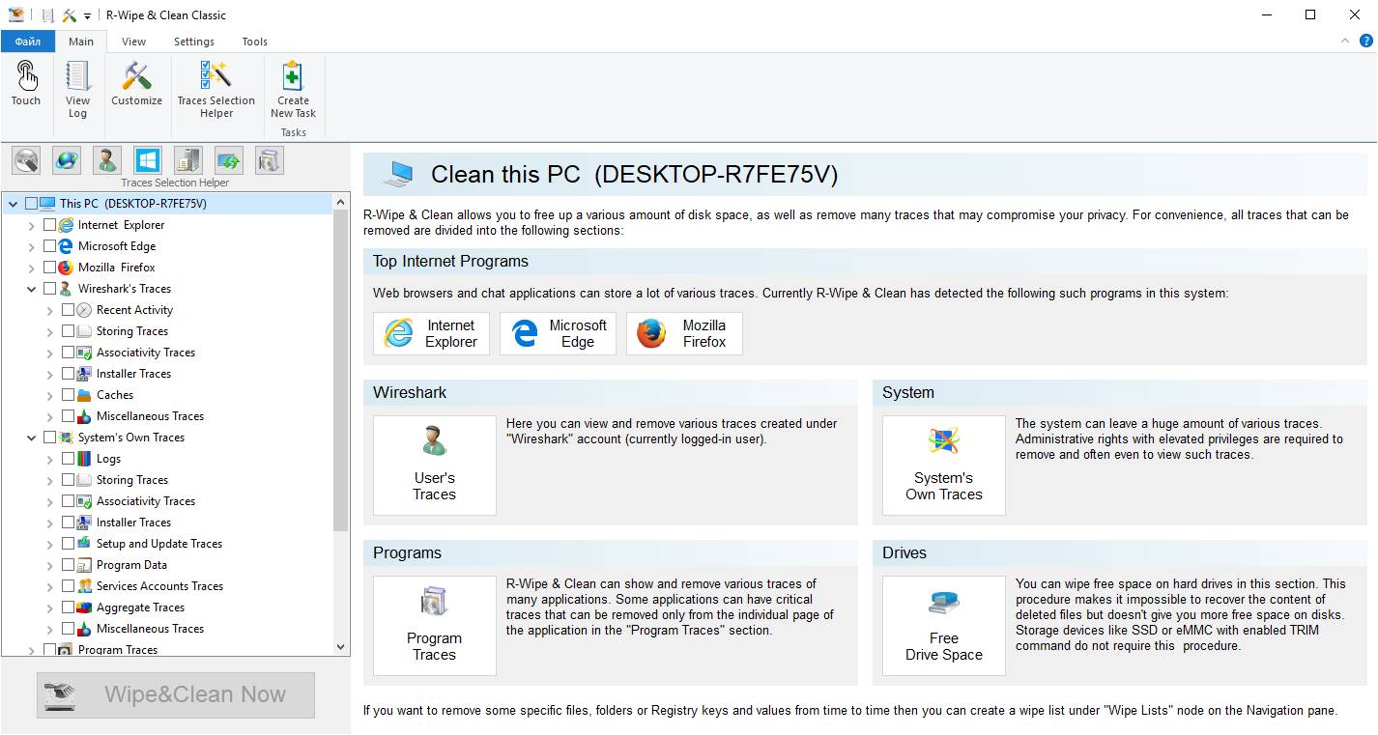
Task: Open the Mozilla Firefox card
Action: point(684,333)
